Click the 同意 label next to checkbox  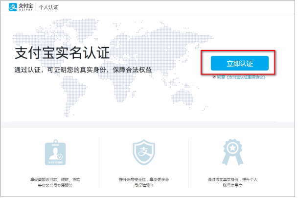[221, 77]
